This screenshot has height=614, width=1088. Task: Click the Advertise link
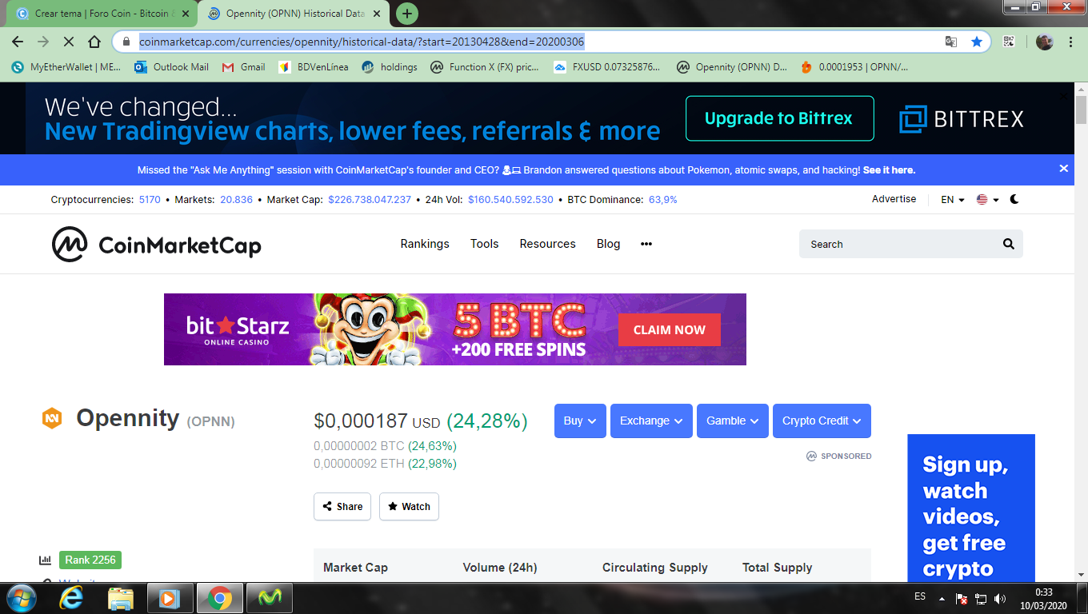click(894, 199)
